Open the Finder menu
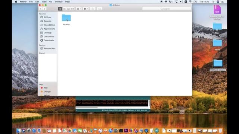Image resolution: width=239 pixels, height=134 pixels. (x=23, y=1)
